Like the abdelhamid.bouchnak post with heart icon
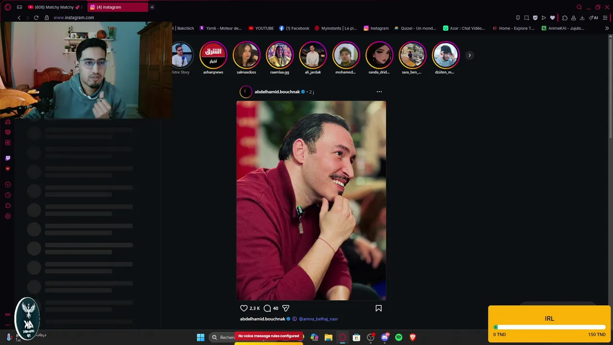Image resolution: width=613 pixels, height=345 pixels. click(x=244, y=309)
